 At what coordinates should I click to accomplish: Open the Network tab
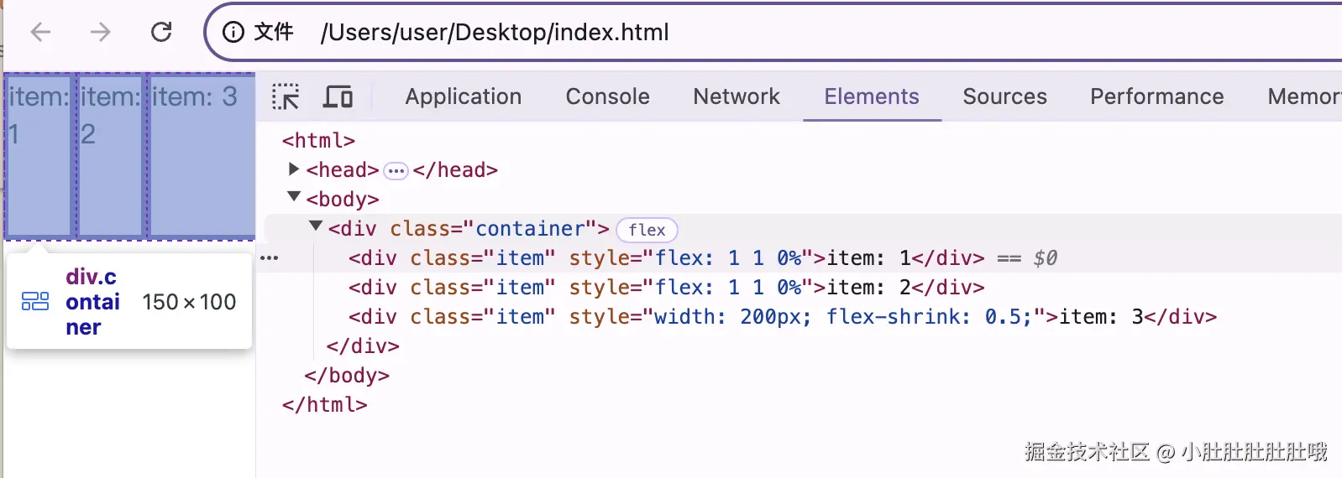click(737, 96)
